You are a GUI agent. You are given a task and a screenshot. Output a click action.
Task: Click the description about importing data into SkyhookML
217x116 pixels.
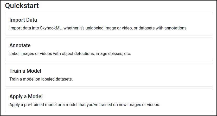98,28
